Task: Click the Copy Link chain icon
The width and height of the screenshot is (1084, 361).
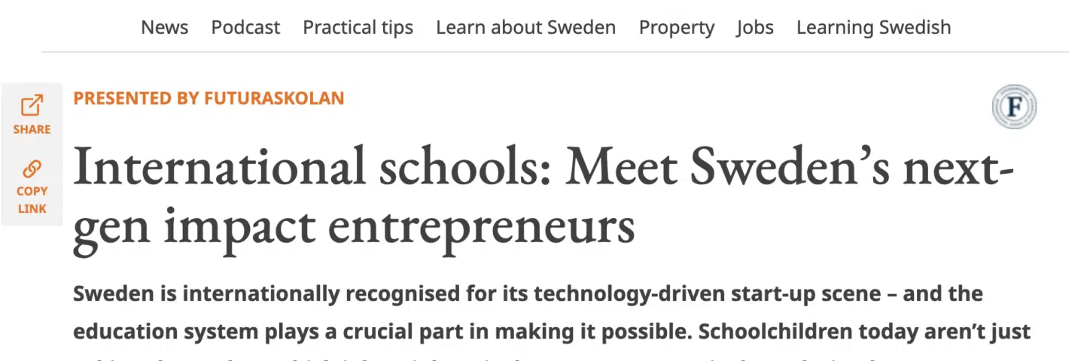Action: pos(32,168)
